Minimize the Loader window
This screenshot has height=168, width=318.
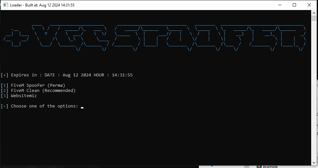(x=280, y=5)
